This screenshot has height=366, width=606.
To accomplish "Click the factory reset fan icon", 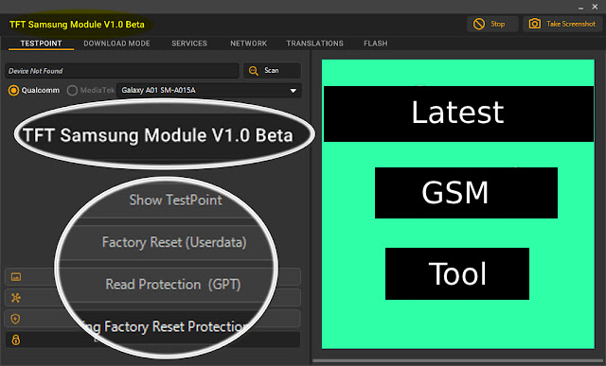I will click(x=16, y=298).
